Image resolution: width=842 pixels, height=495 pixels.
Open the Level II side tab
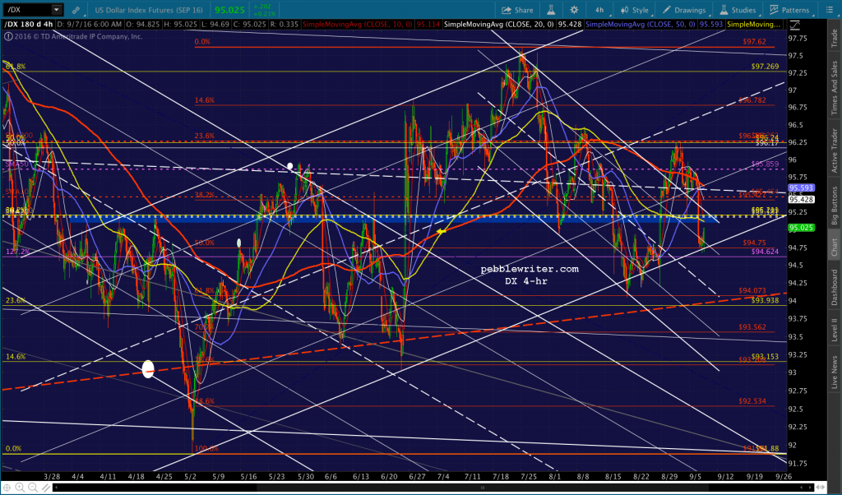tap(835, 329)
